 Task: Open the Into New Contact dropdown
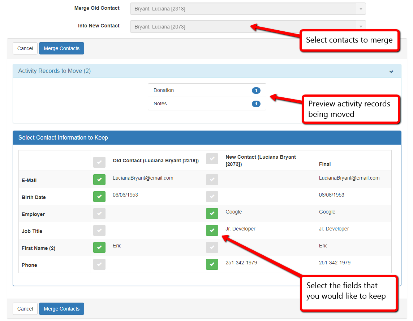tap(248, 26)
